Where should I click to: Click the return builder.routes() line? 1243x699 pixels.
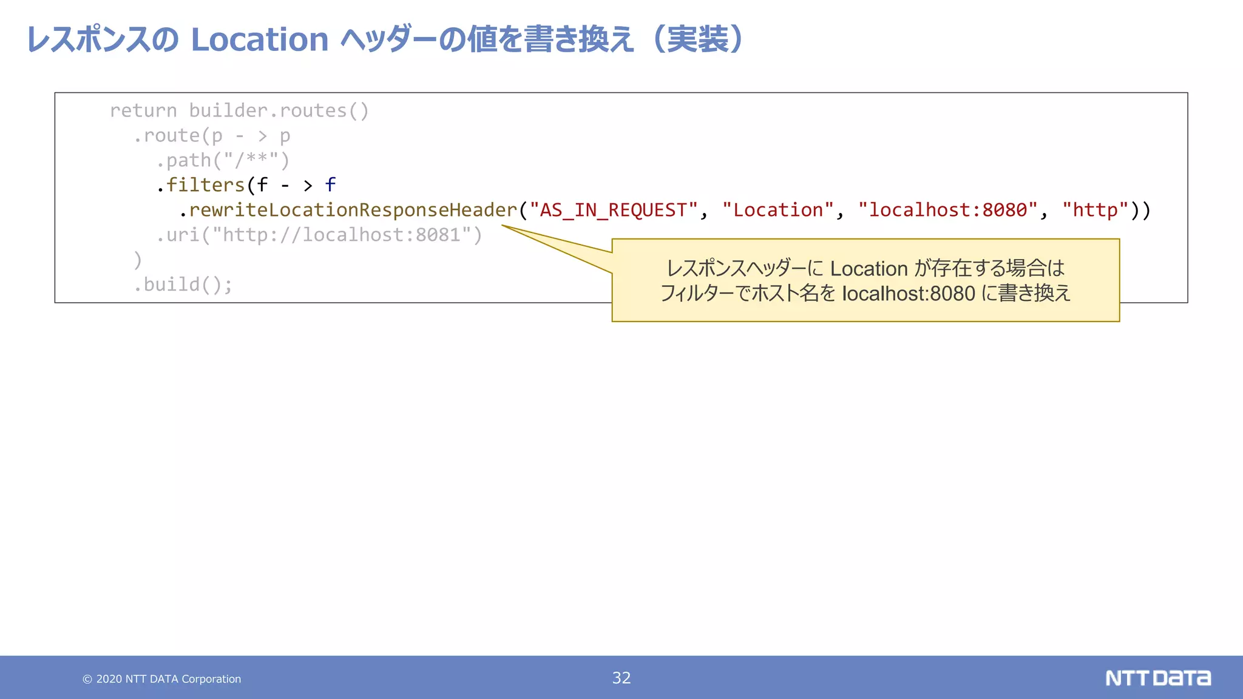(239, 110)
